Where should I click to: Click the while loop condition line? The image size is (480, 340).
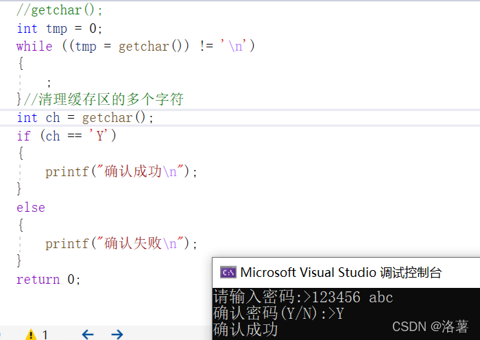point(136,46)
